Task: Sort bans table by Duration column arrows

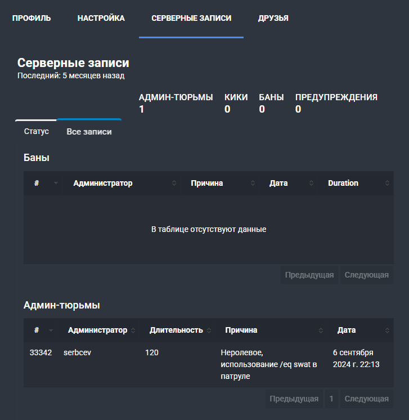Action: [x=387, y=183]
